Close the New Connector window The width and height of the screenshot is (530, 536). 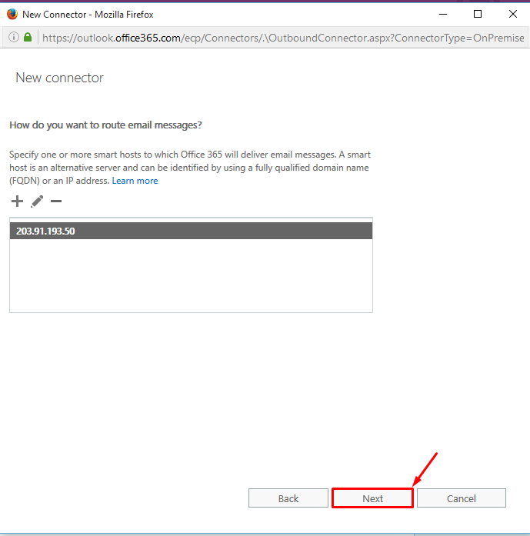click(x=513, y=14)
